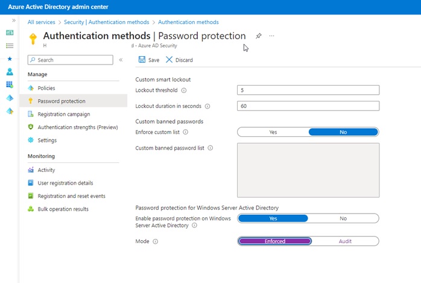421x283 pixels.
Task: Collapse the left menu with double chevron
Action: point(121,60)
